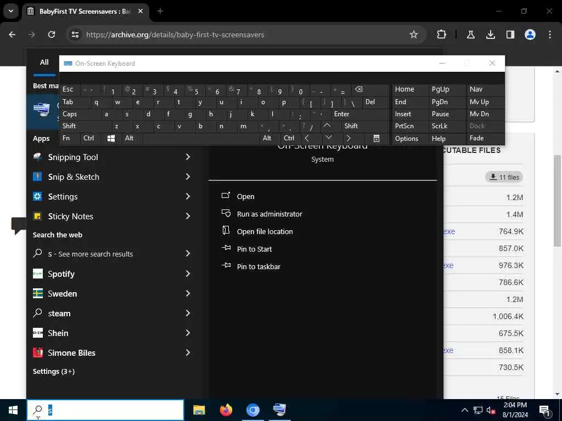Expand Sticky Notes result arrow

click(x=188, y=216)
